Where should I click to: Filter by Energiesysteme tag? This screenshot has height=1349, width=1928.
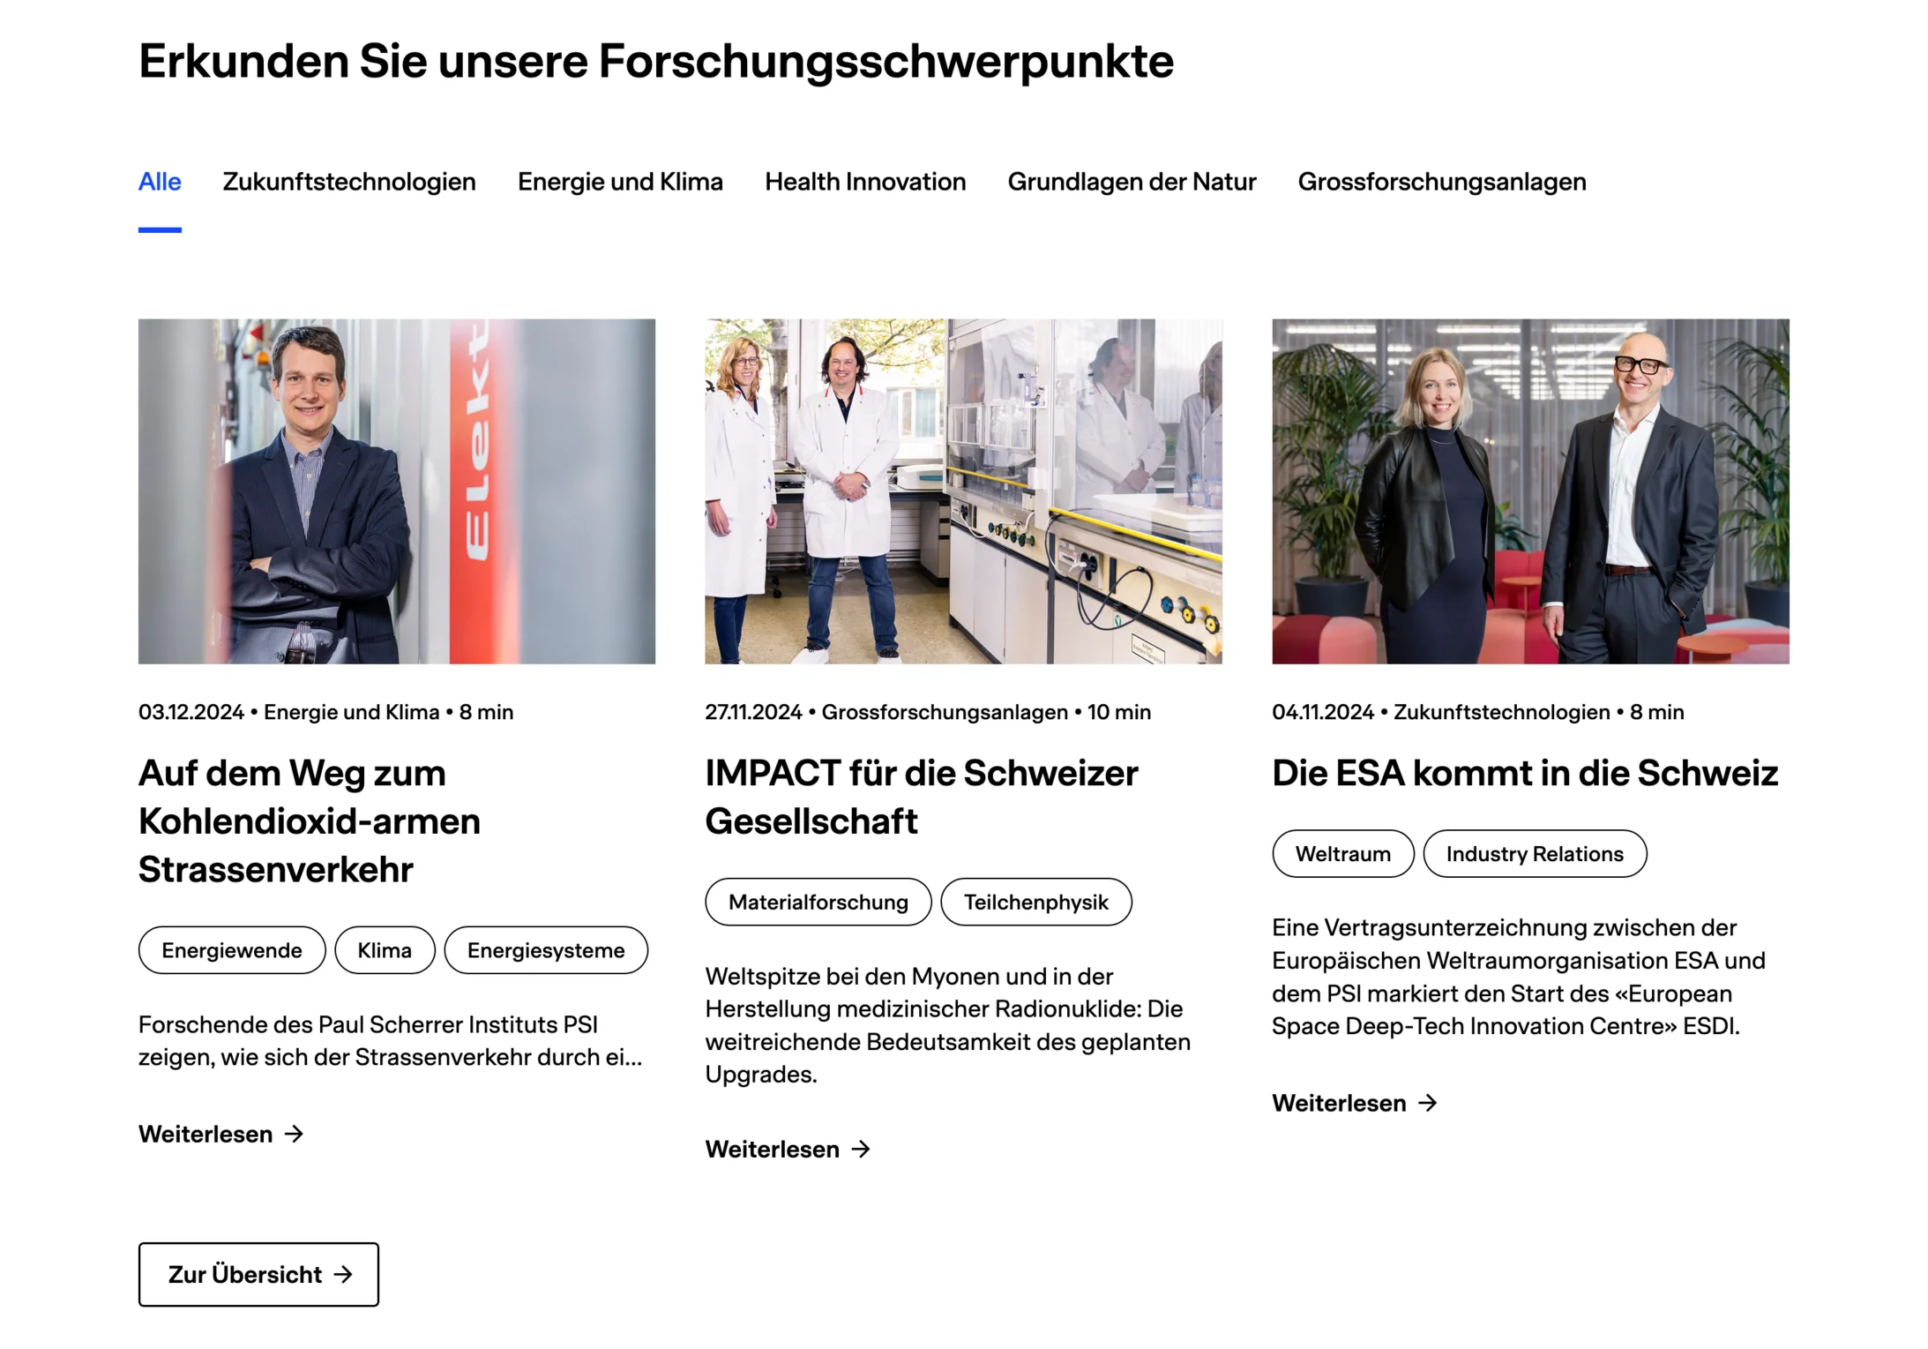[x=546, y=950]
